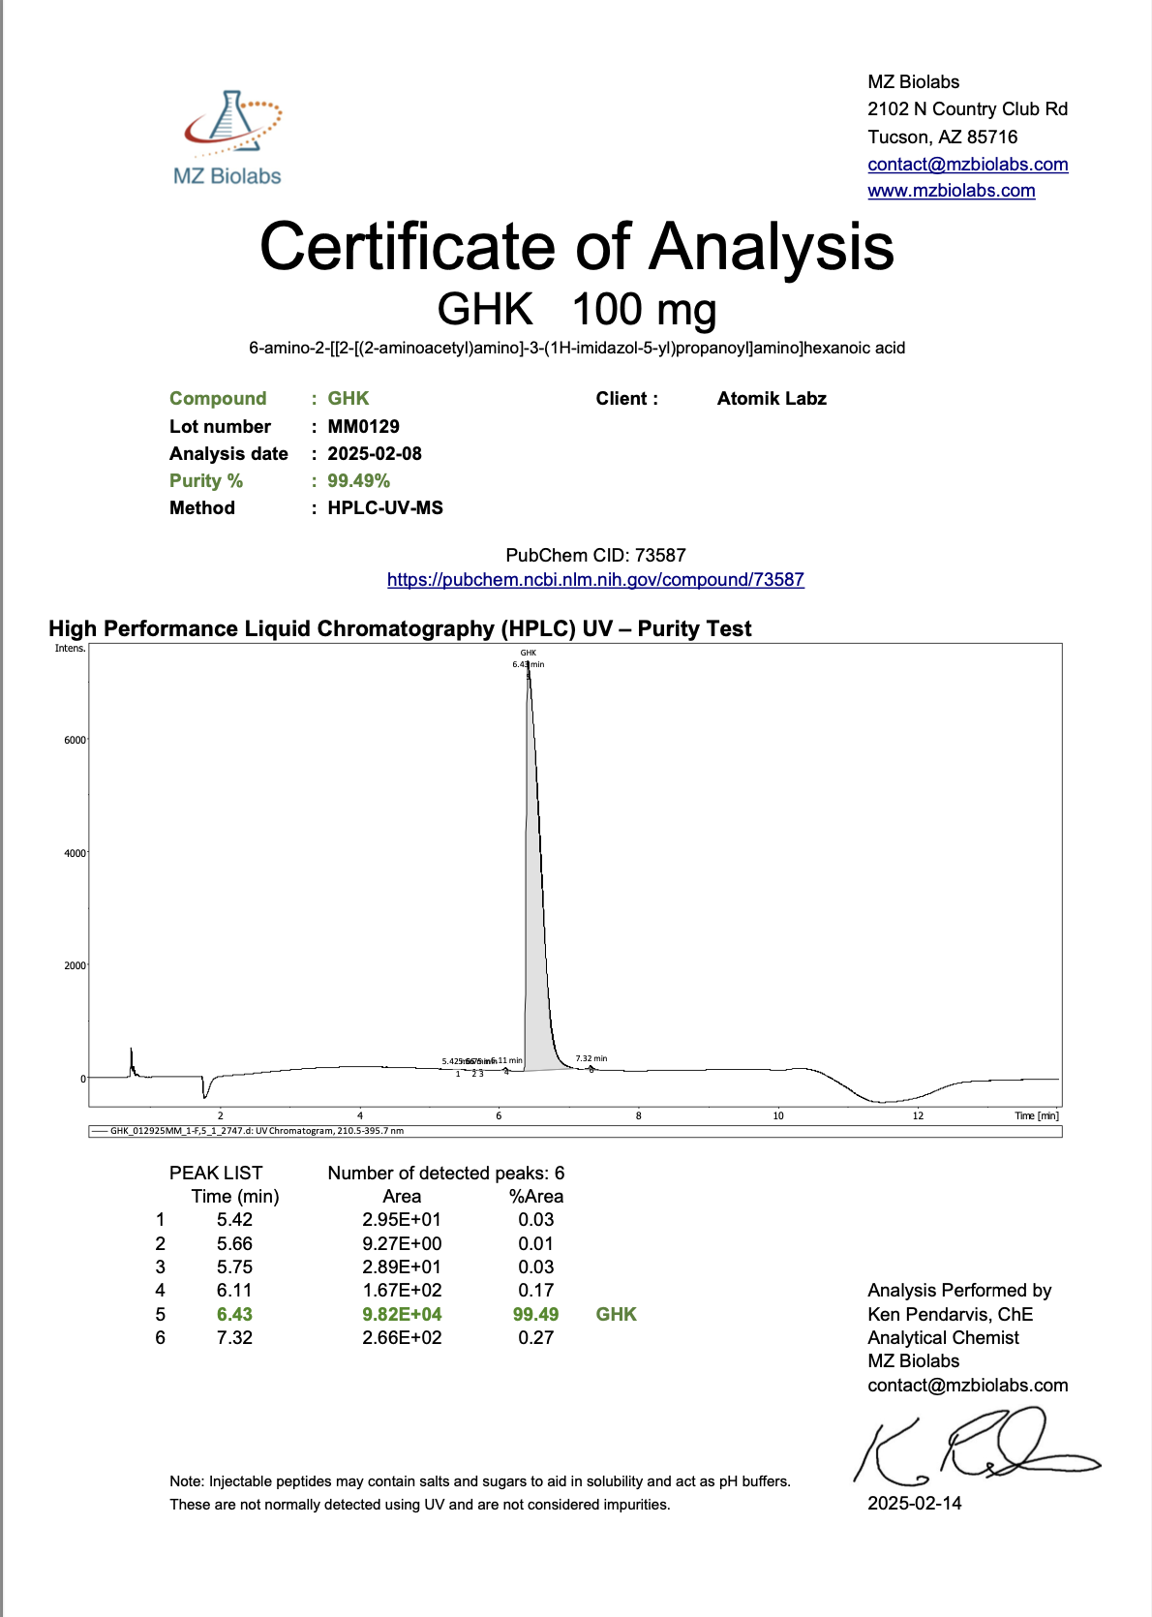Click %Area value "0.17"
This screenshot has height=1617, width=1152.
coord(536,1290)
